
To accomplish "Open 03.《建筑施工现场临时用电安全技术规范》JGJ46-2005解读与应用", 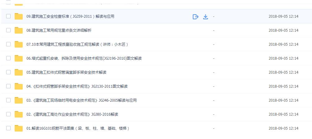I will pos(81,100).
